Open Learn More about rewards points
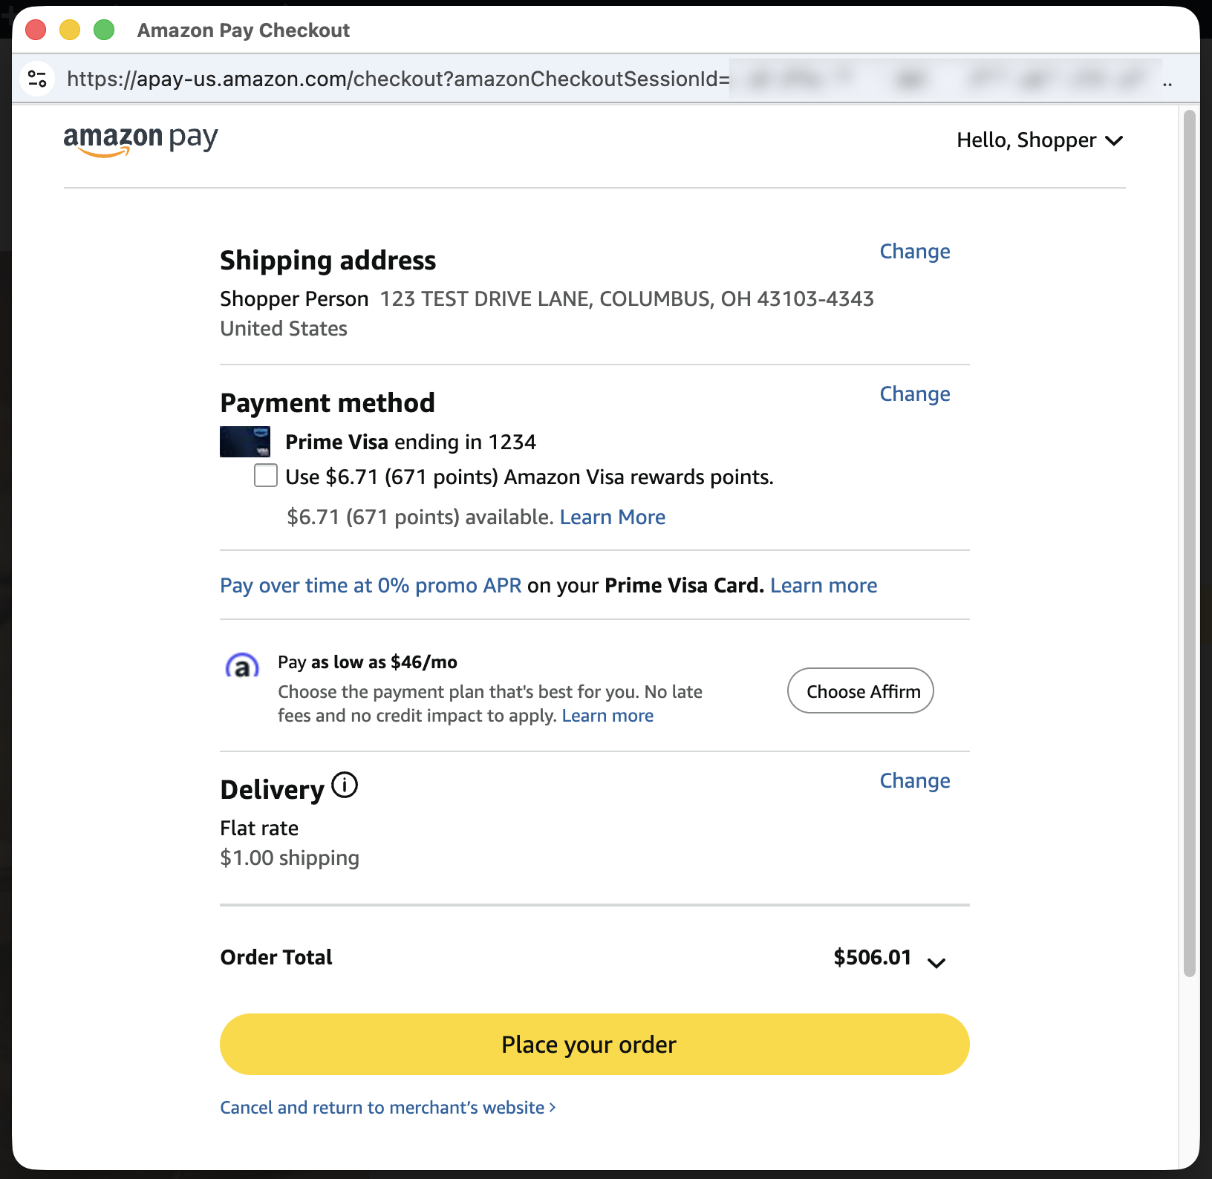The width and height of the screenshot is (1212, 1179). (612, 517)
